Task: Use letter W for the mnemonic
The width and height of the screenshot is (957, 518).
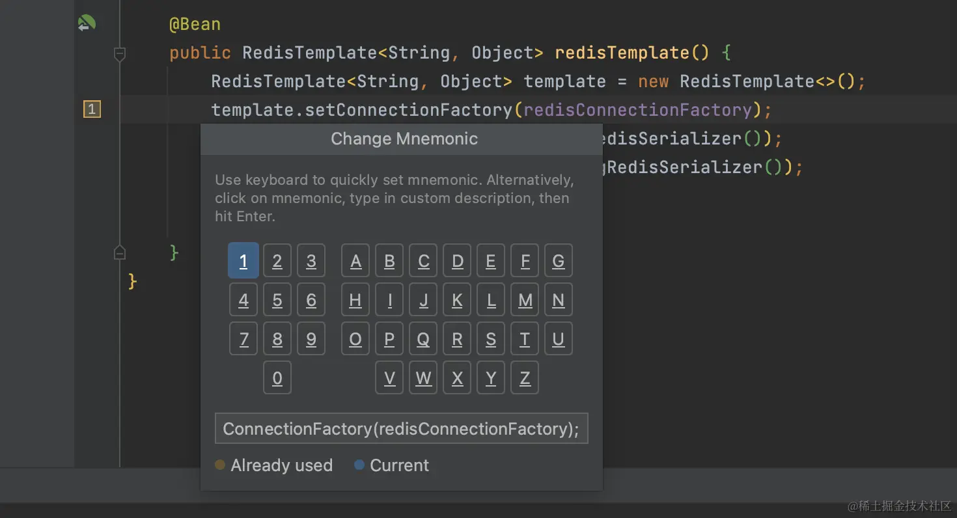Action: 423,377
